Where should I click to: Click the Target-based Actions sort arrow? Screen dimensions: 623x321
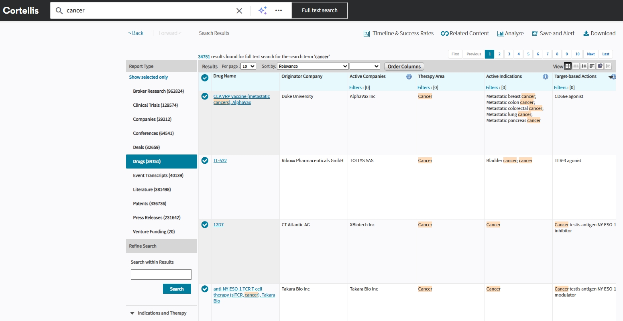pos(611,77)
